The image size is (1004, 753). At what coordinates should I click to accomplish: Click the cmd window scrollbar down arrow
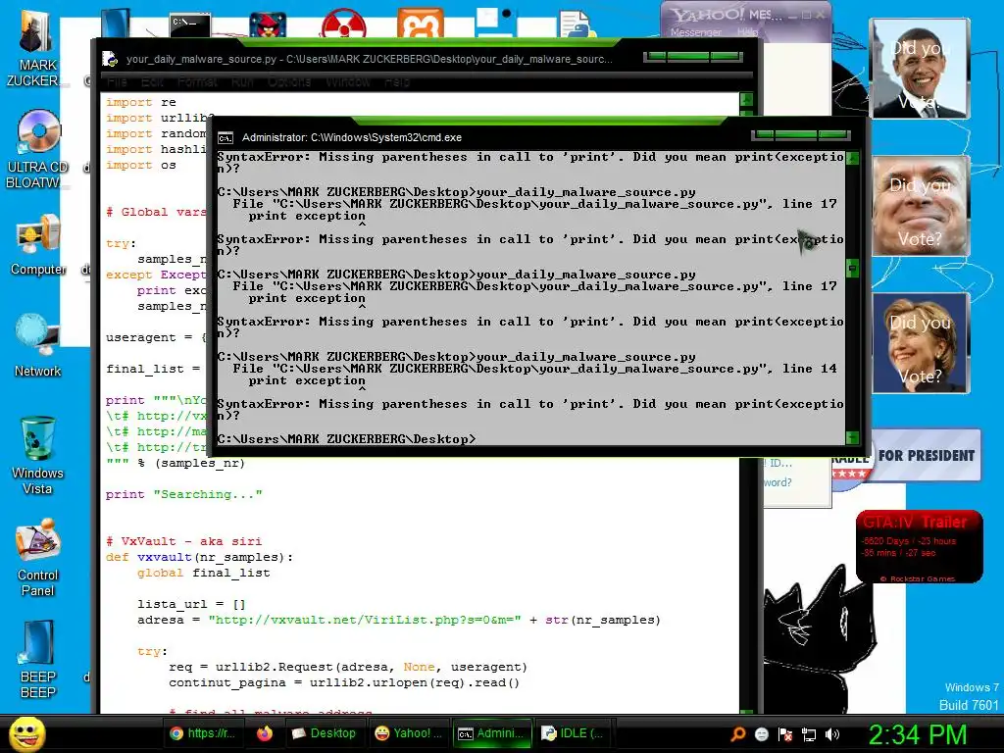852,438
